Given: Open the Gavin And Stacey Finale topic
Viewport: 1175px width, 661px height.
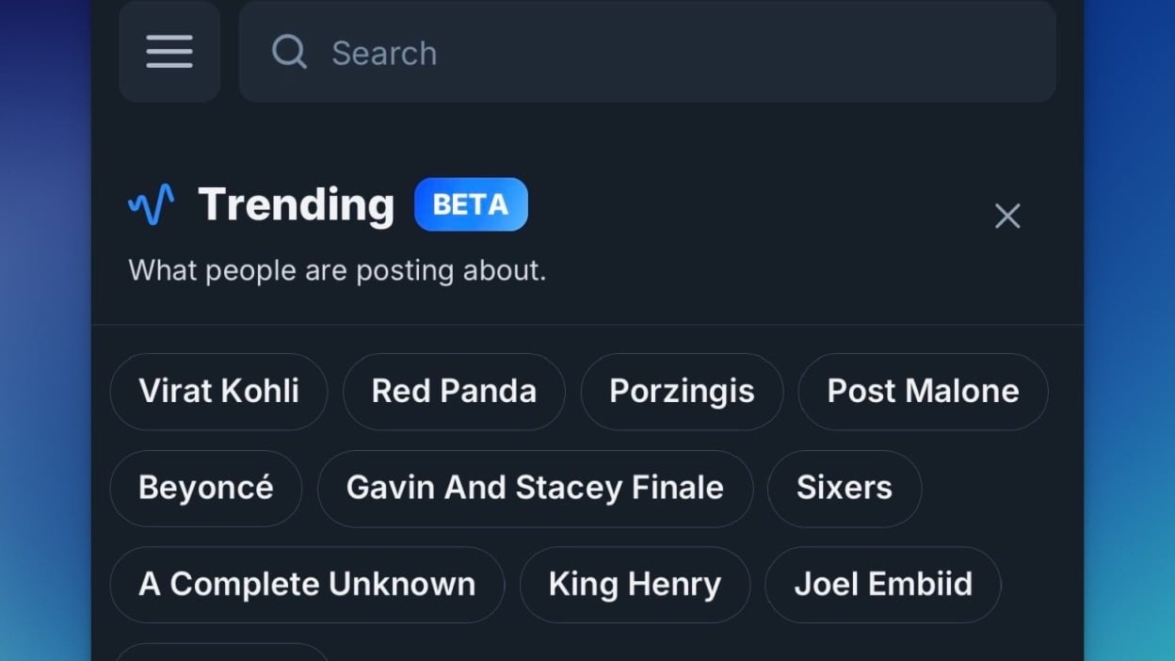Looking at the screenshot, I should pos(535,488).
